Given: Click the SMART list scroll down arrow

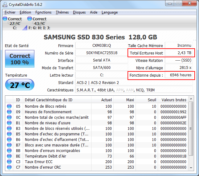Looking at the screenshot, I should point(191,168).
